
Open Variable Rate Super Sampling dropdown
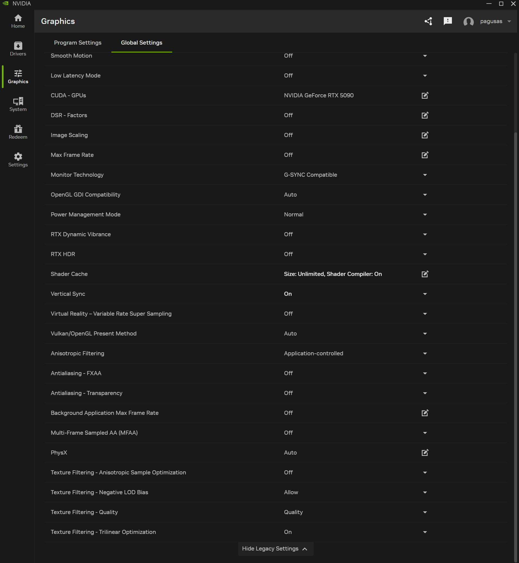425,314
